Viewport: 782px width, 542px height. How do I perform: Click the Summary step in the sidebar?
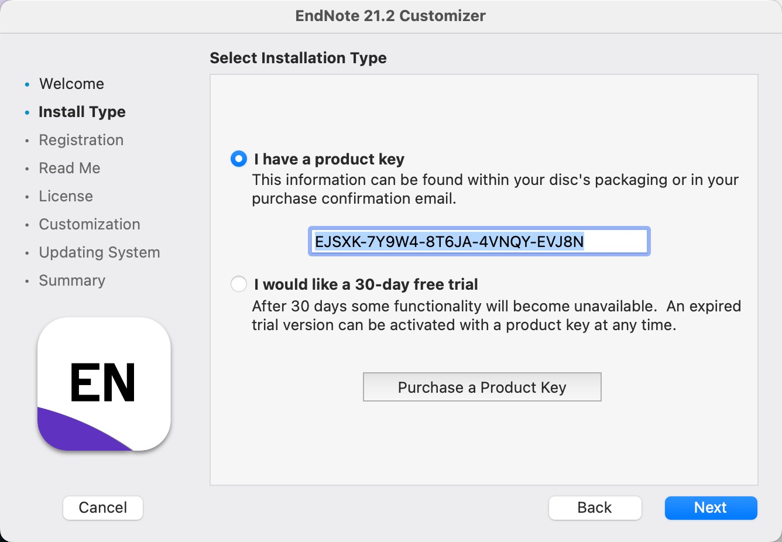(71, 280)
